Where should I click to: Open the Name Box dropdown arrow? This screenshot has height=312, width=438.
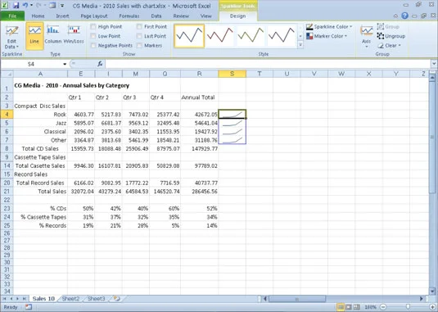[65, 64]
